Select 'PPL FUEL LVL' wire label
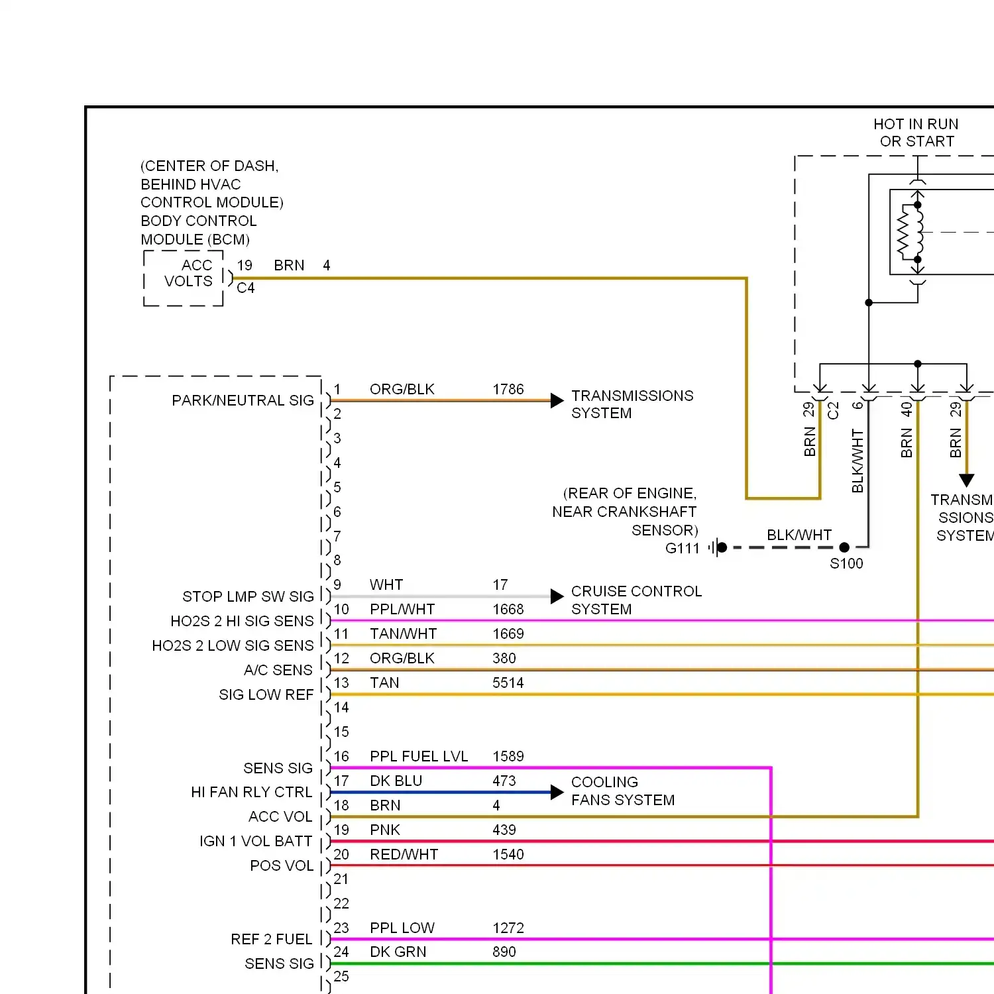The height and width of the screenshot is (994, 994). tap(419, 756)
